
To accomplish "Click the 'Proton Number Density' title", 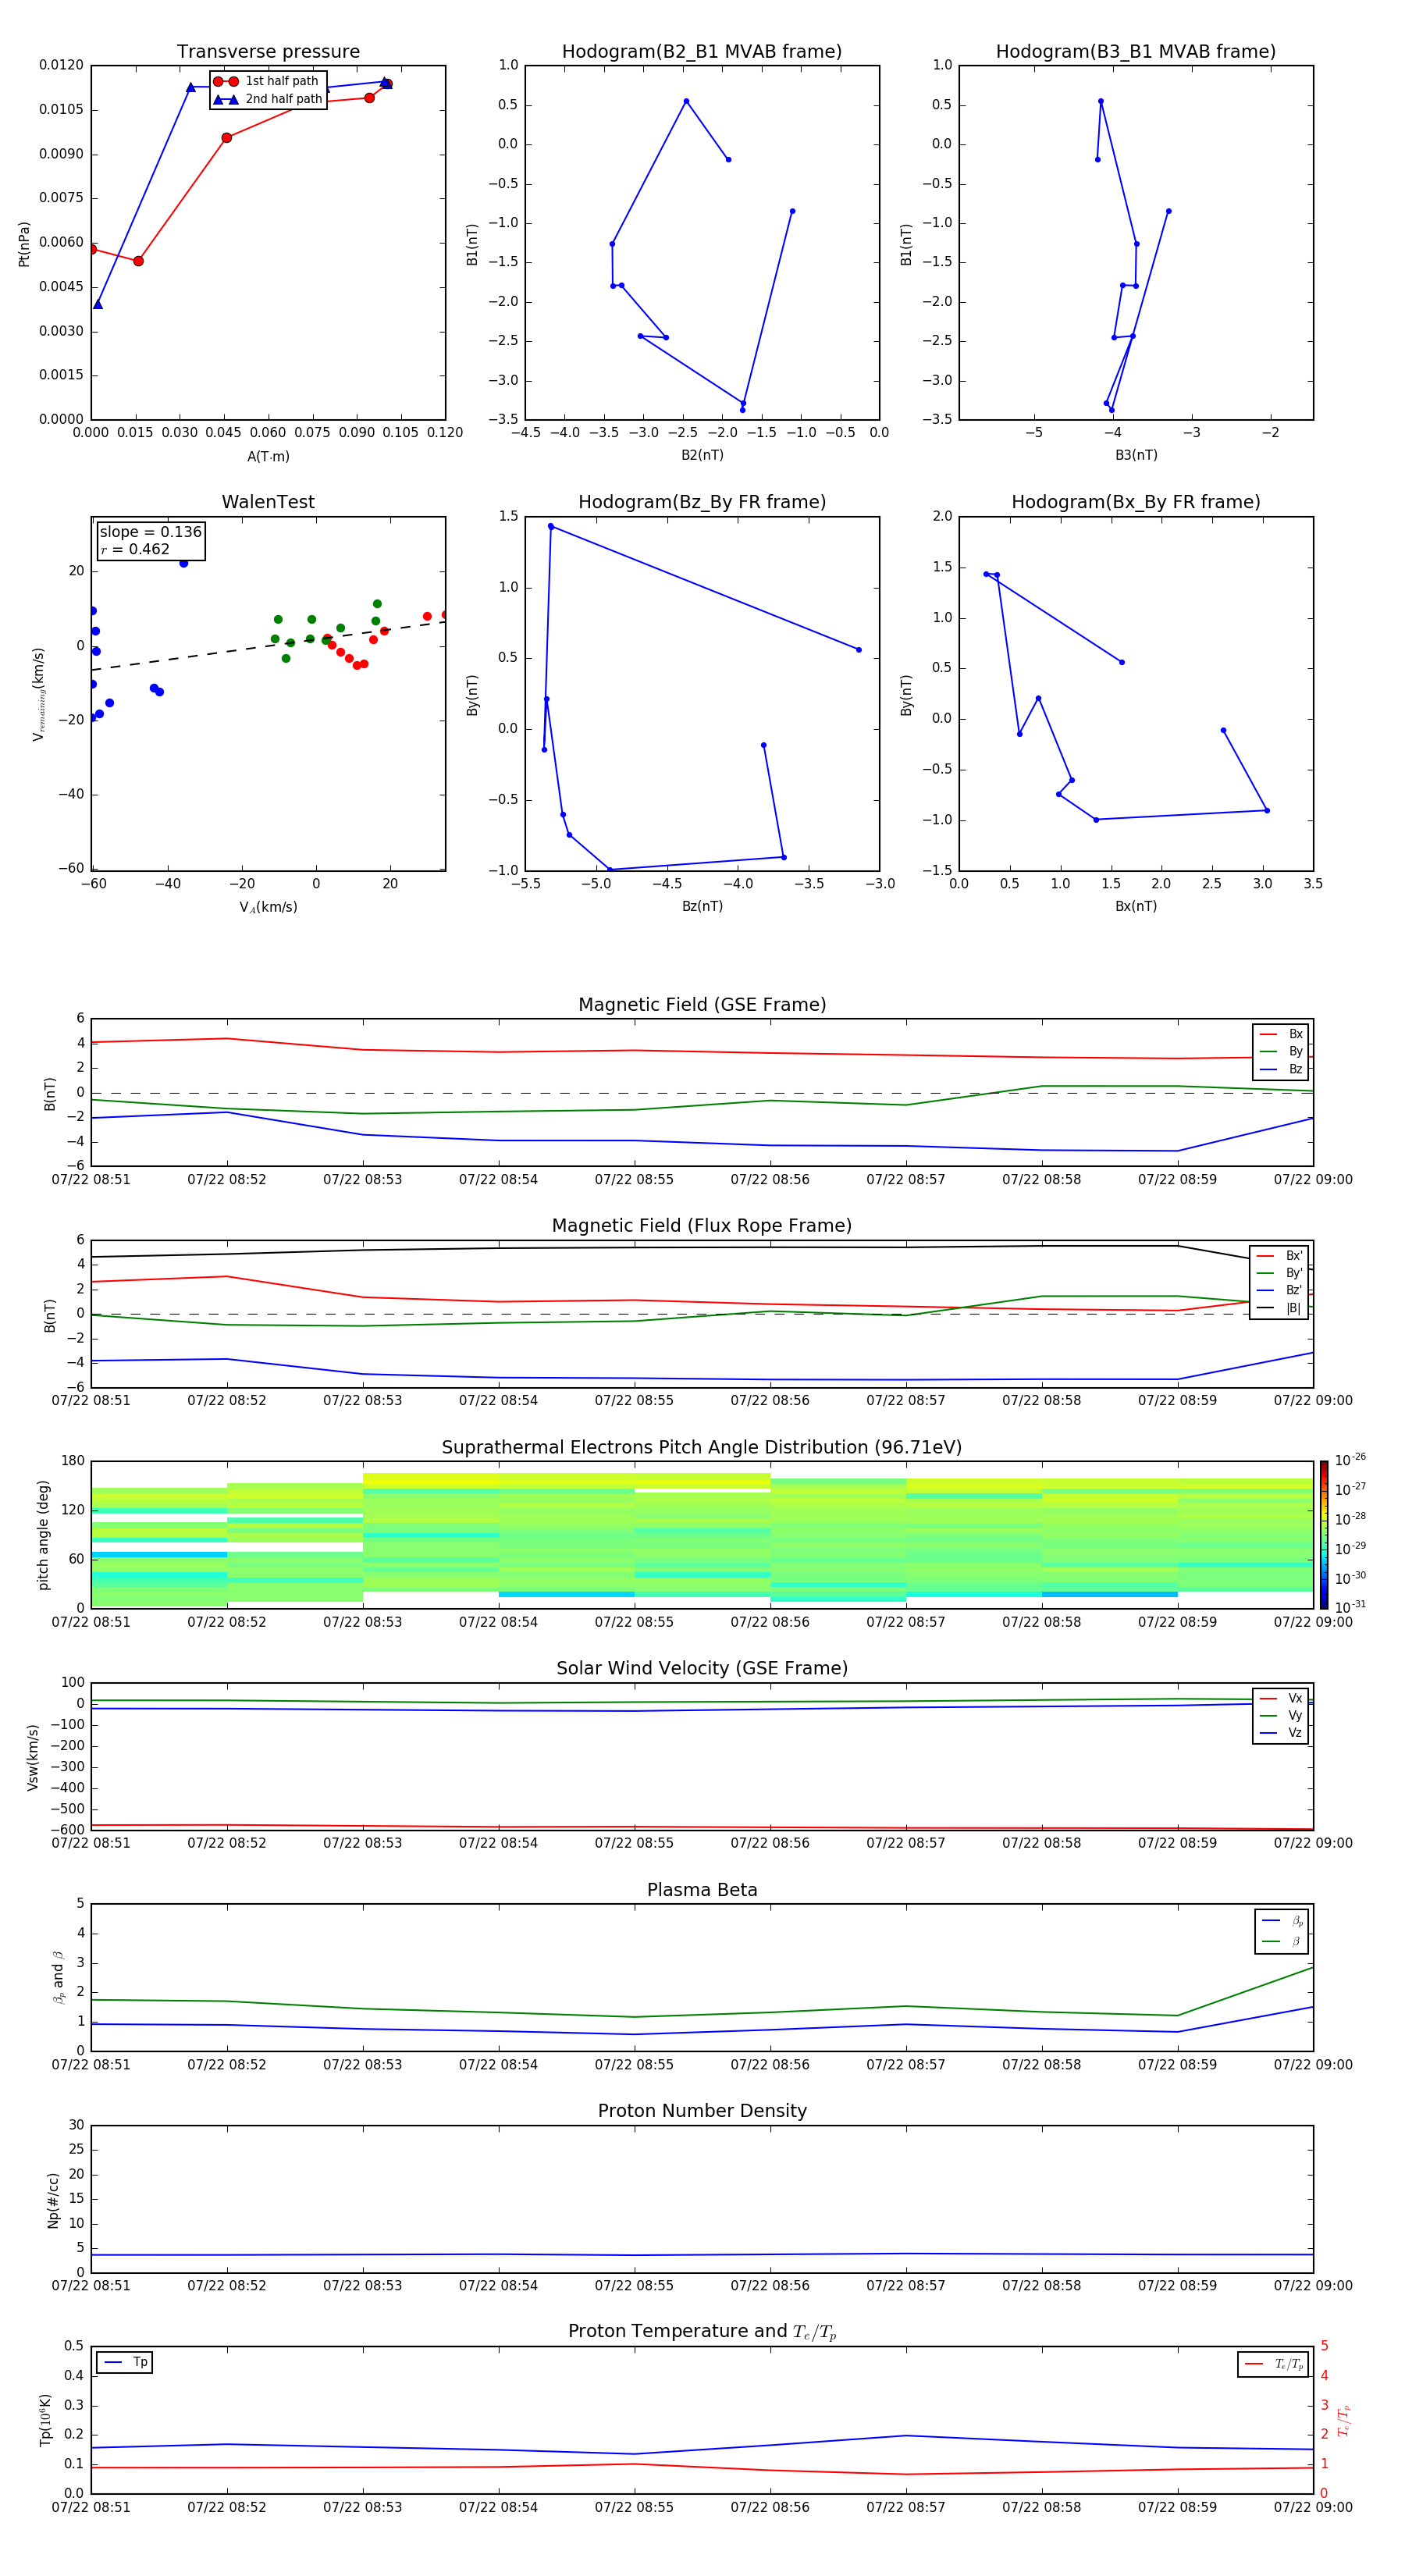I will point(702,2112).
